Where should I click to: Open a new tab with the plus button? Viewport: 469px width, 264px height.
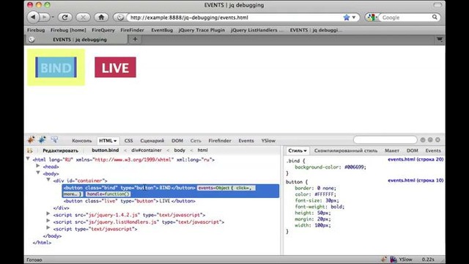(135, 39)
